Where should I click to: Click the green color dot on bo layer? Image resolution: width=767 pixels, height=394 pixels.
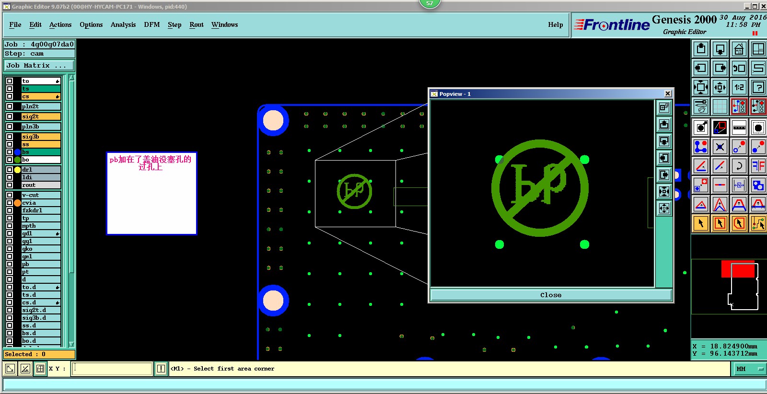coord(17,160)
